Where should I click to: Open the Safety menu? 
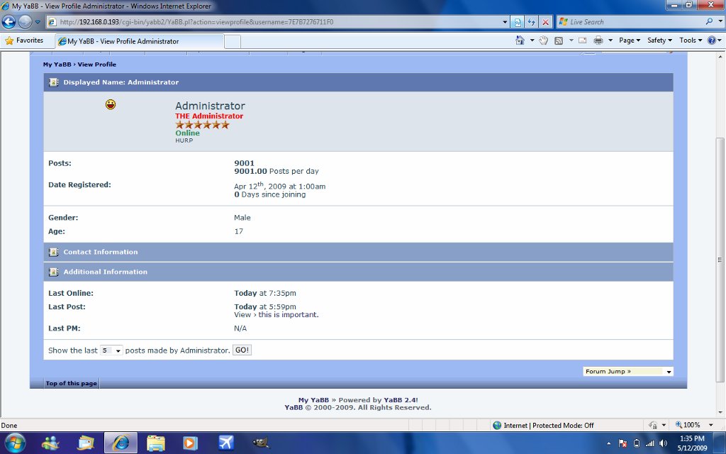pyautogui.click(x=659, y=40)
